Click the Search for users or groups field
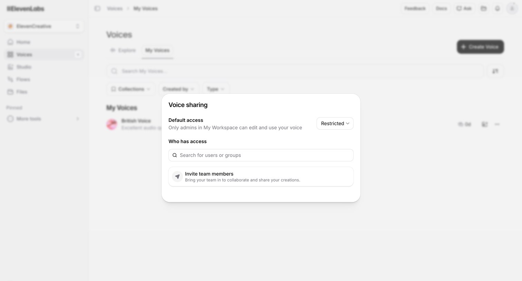522x281 pixels. [261, 155]
